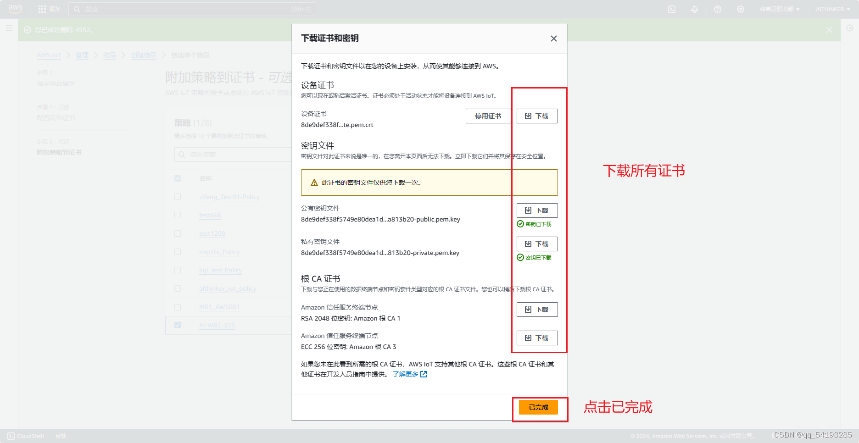The height and width of the screenshot is (443, 859).
Task: Open the zifeng_Test01-Policy link
Action: point(229,197)
